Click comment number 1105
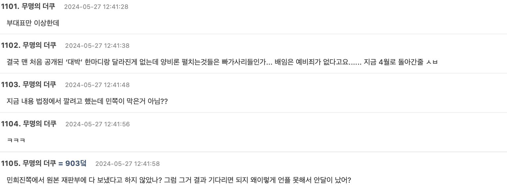The image size is (507, 188). 10,163
